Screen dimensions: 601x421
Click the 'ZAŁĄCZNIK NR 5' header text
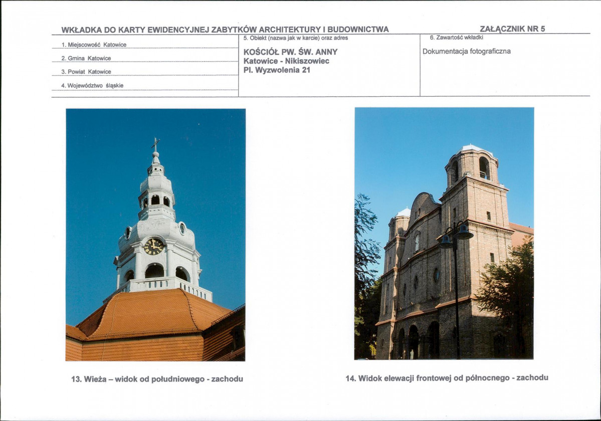coord(512,29)
